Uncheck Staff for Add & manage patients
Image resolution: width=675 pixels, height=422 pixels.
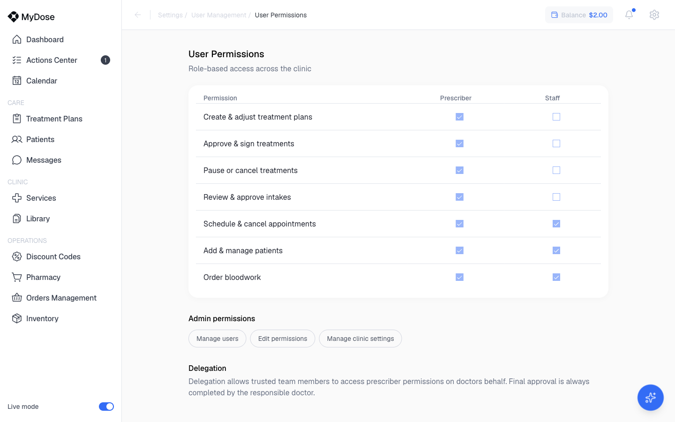(556, 250)
